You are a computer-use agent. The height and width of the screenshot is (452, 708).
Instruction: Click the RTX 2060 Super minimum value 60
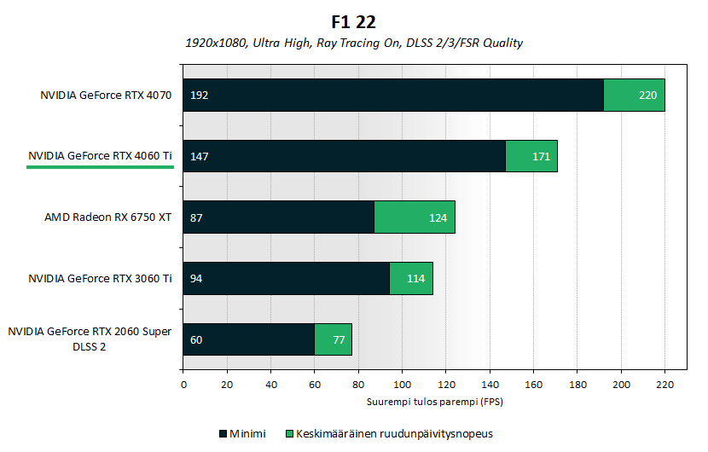[x=196, y=340]
